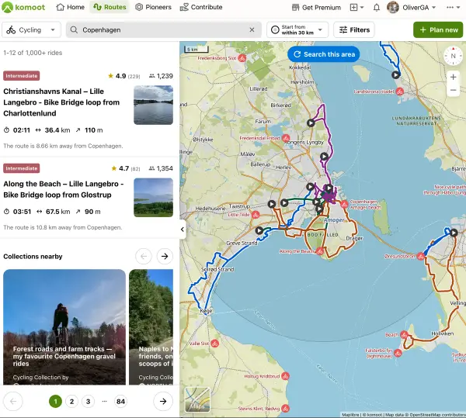This screenshot has height=418, width=466.
Task: Collapse the route list side panel
Action: point(183,229)
